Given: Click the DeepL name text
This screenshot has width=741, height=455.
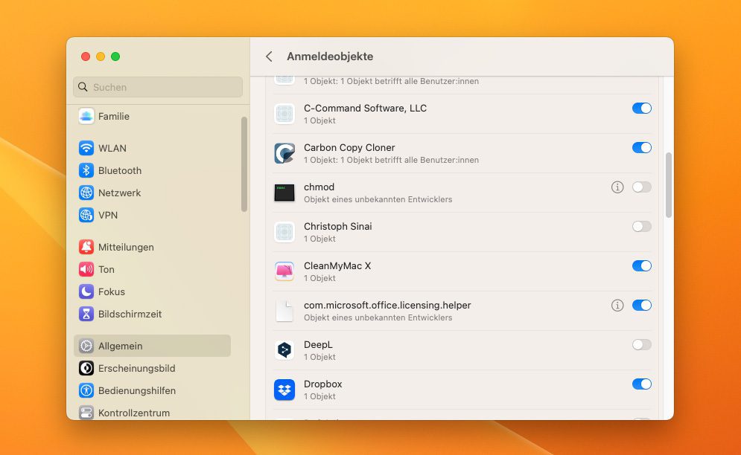Looking at the screenshot, I should tap(318, 344).
